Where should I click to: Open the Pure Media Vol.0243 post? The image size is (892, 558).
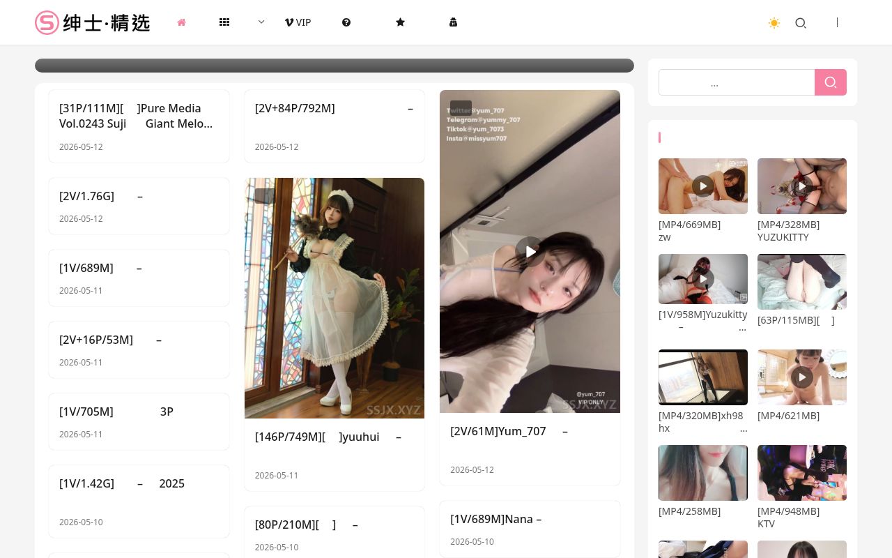[136, 116]
